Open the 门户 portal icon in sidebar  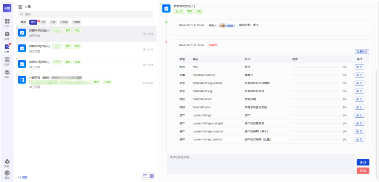7,22
